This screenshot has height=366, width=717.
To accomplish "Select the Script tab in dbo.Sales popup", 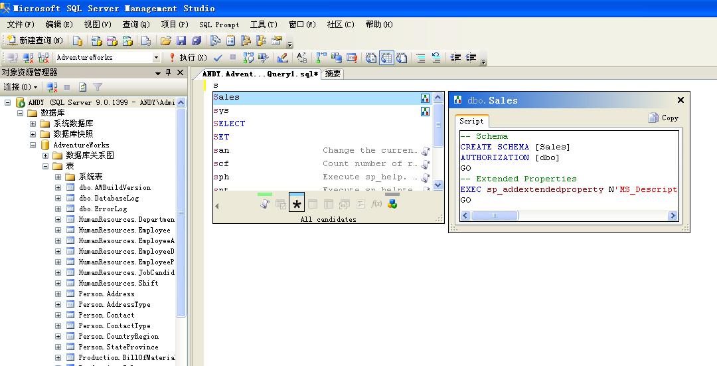I will point(471,122).
